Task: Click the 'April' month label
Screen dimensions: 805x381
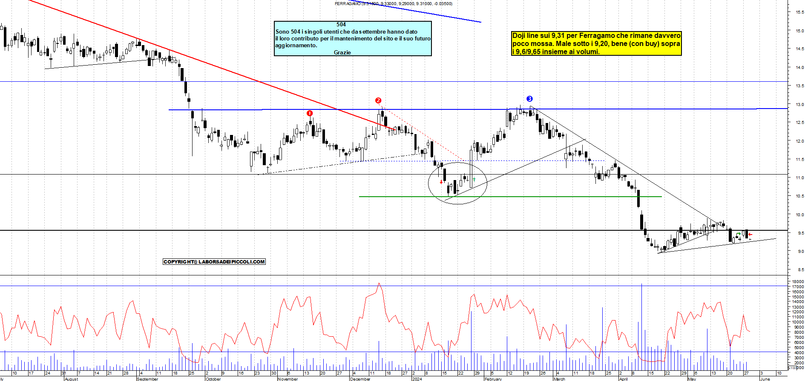Action: (624, 379)
